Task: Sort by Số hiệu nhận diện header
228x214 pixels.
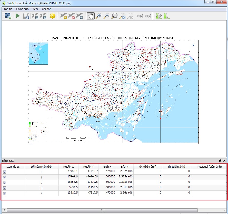Action: tap(42, 167)
